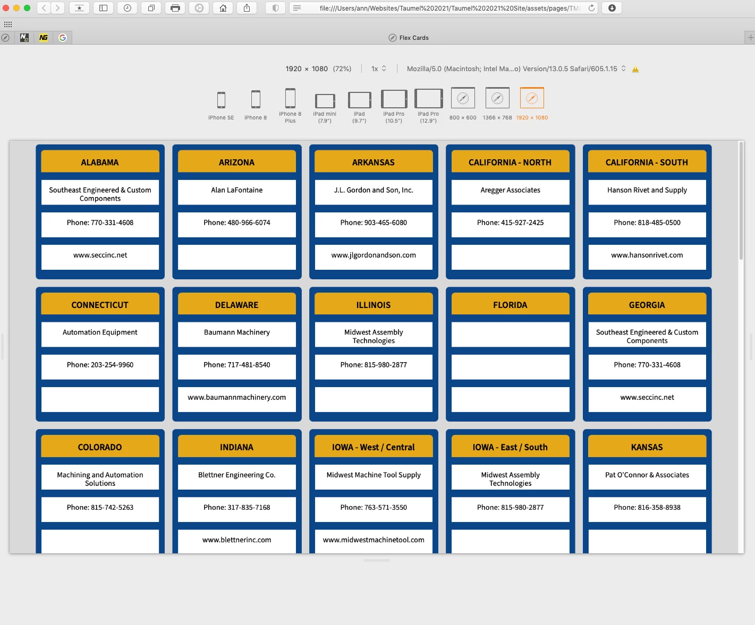The height and width of the screenshot is (625, 755).
Task: Select the iPhone 8 device preset
Action: pyautogui.click(x=256, y=106)
